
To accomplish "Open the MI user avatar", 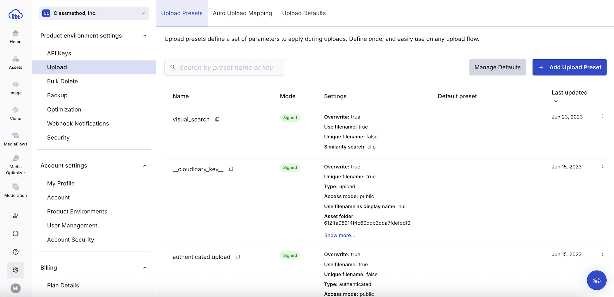I will (x=16, y=288).
